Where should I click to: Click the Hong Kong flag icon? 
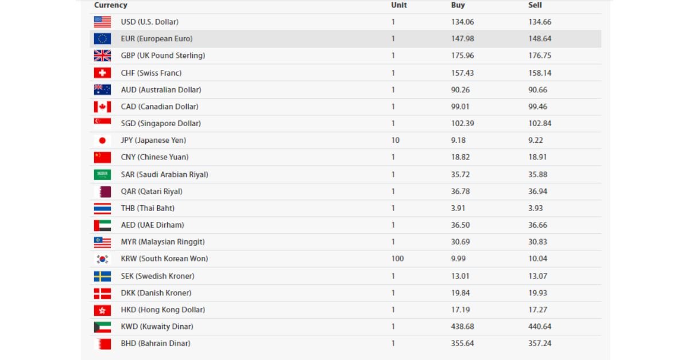(x=102, y=310)
